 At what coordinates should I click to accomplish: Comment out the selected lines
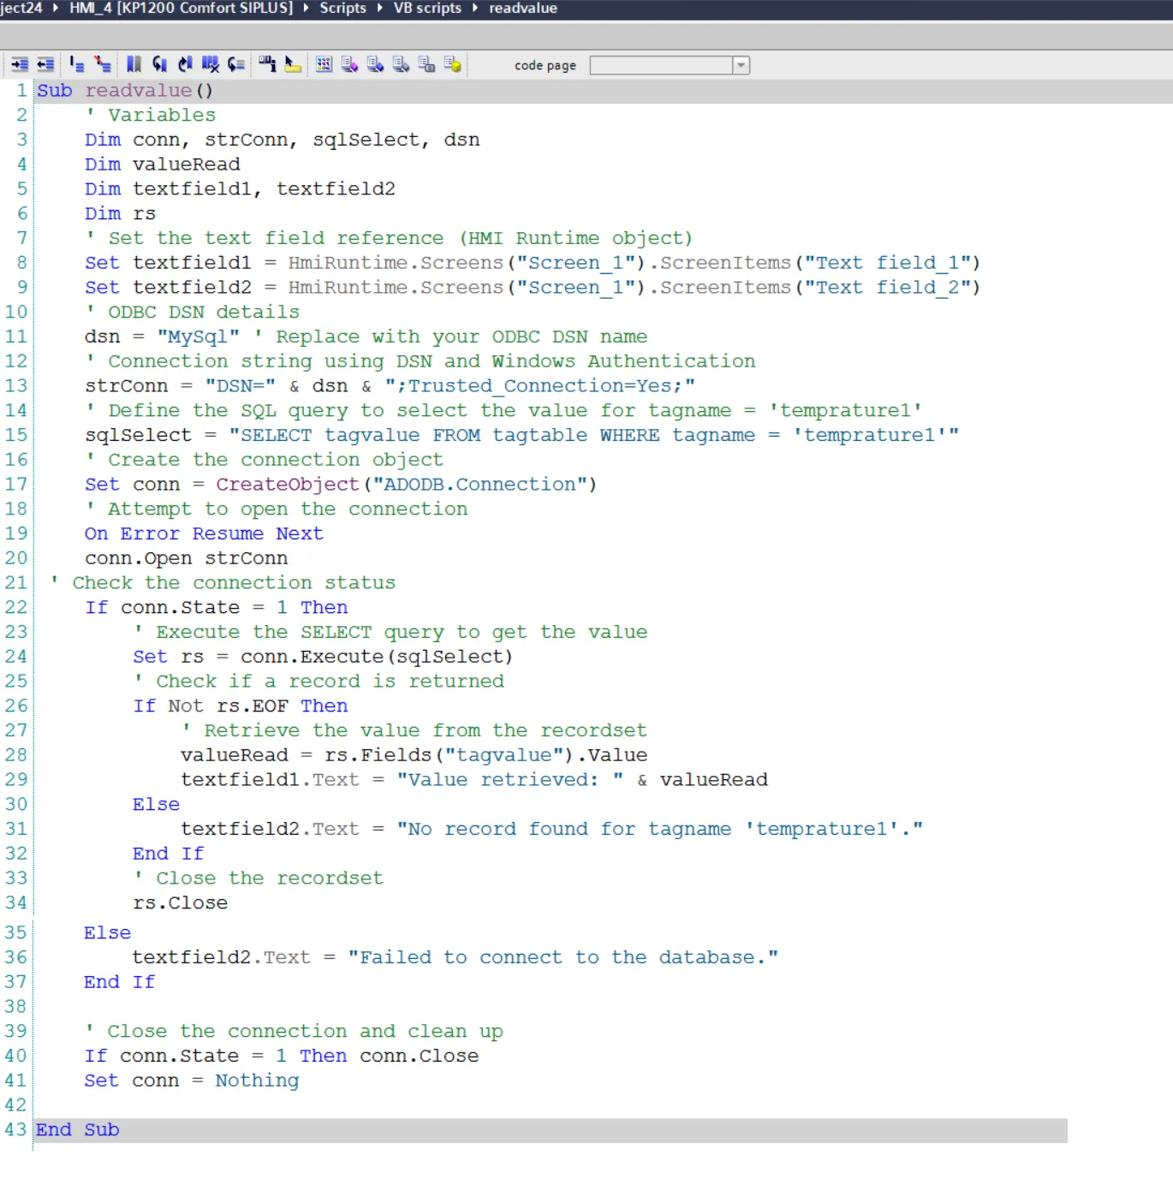pos(77,65)
